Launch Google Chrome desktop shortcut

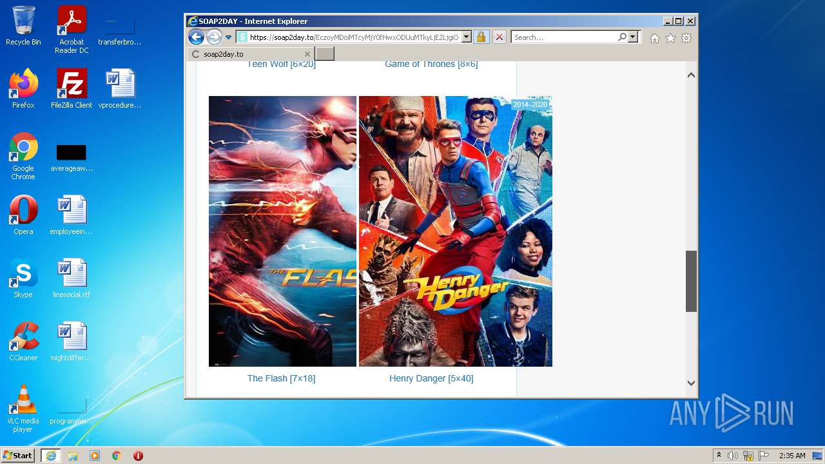point(23,156)
